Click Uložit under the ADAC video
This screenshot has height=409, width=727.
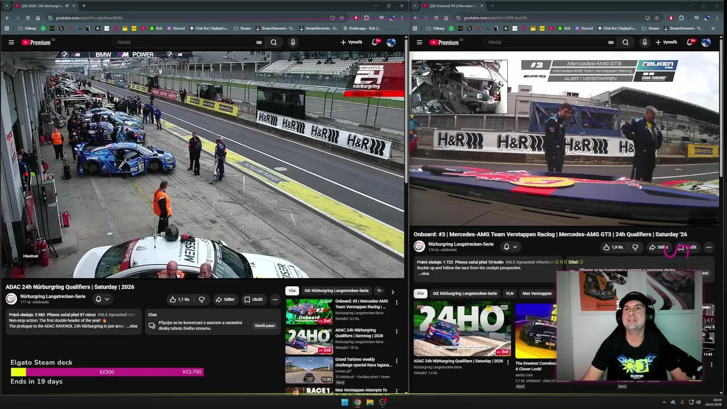(253, 299)
